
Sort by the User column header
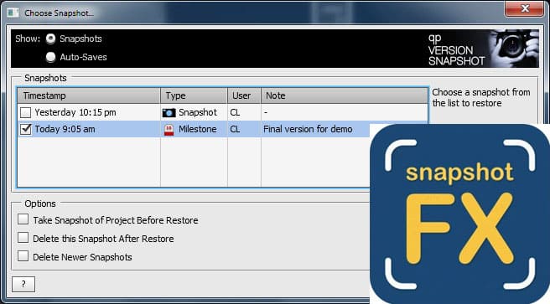[244, 95]
